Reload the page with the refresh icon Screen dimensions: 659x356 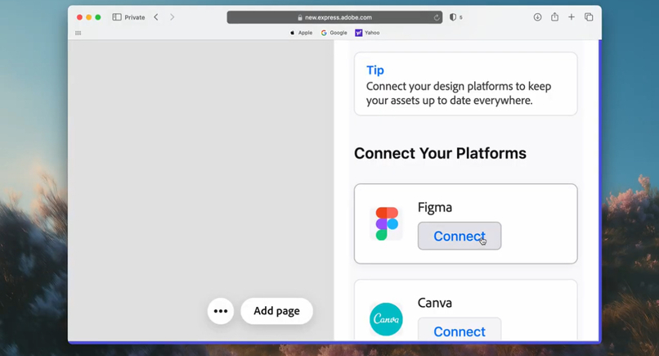tap(437, 18)
